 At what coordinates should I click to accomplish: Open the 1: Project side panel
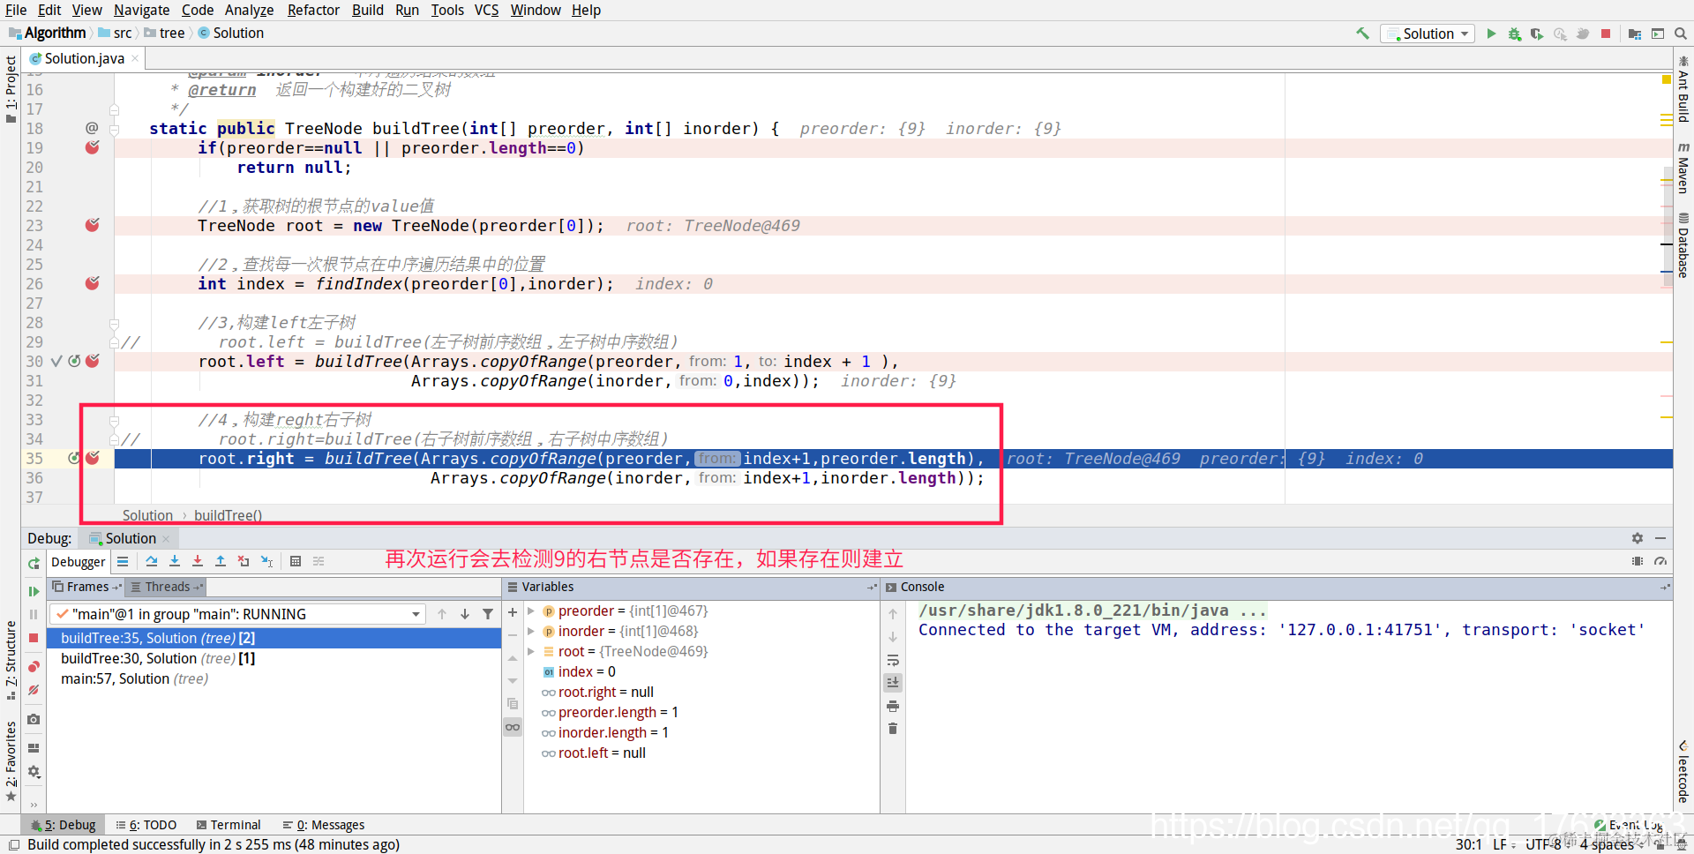11,88
